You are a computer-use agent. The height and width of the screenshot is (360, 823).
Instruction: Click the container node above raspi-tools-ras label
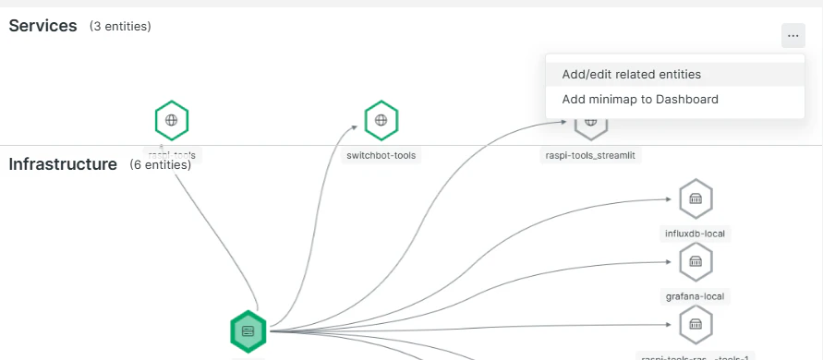click(696, 324)
